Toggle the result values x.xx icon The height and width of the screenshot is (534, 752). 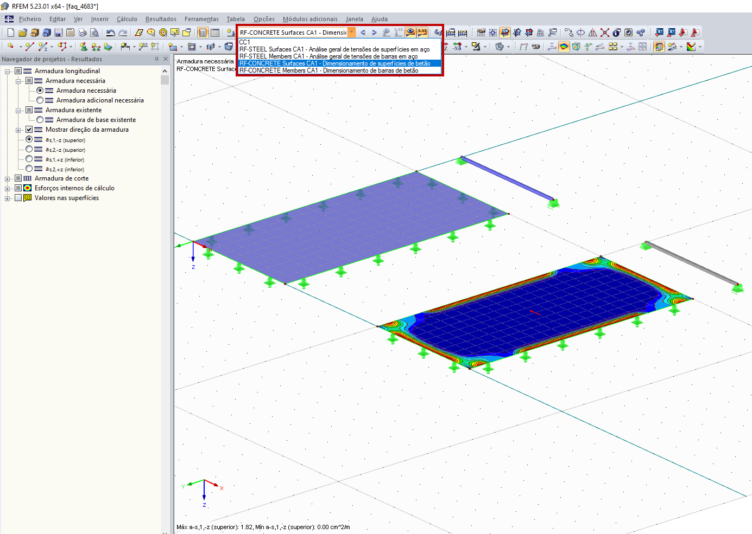(x=422, y=33)
